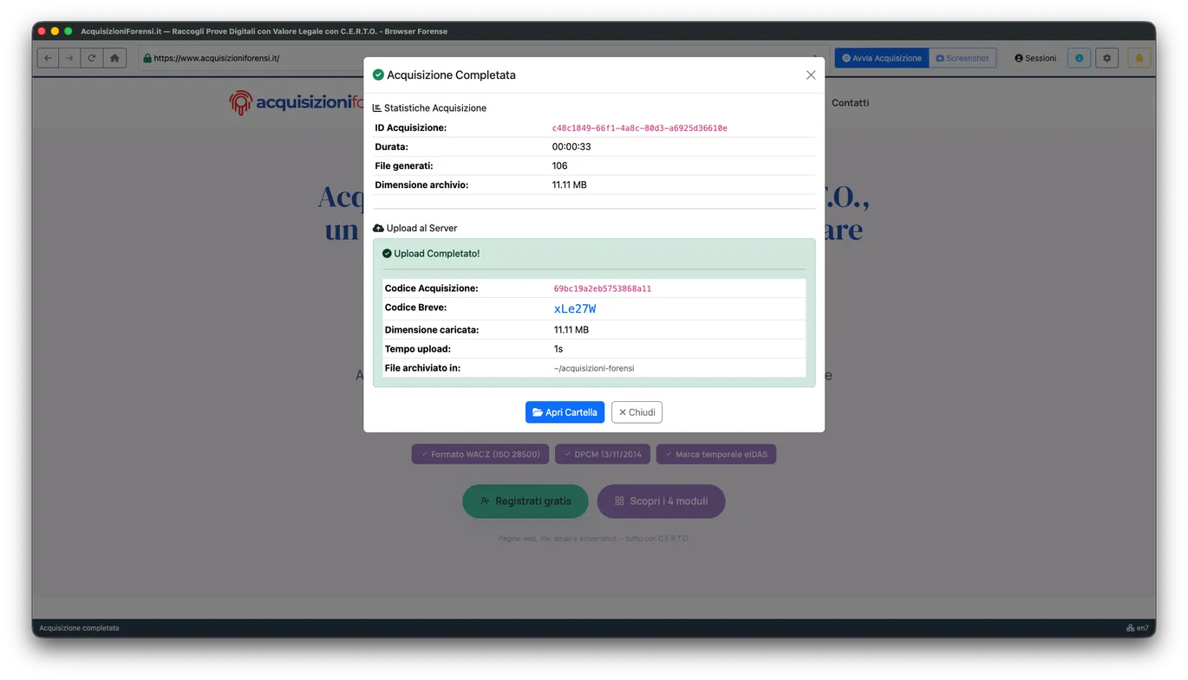
Task: Click the page reload icon
Action: click(91, 57)
